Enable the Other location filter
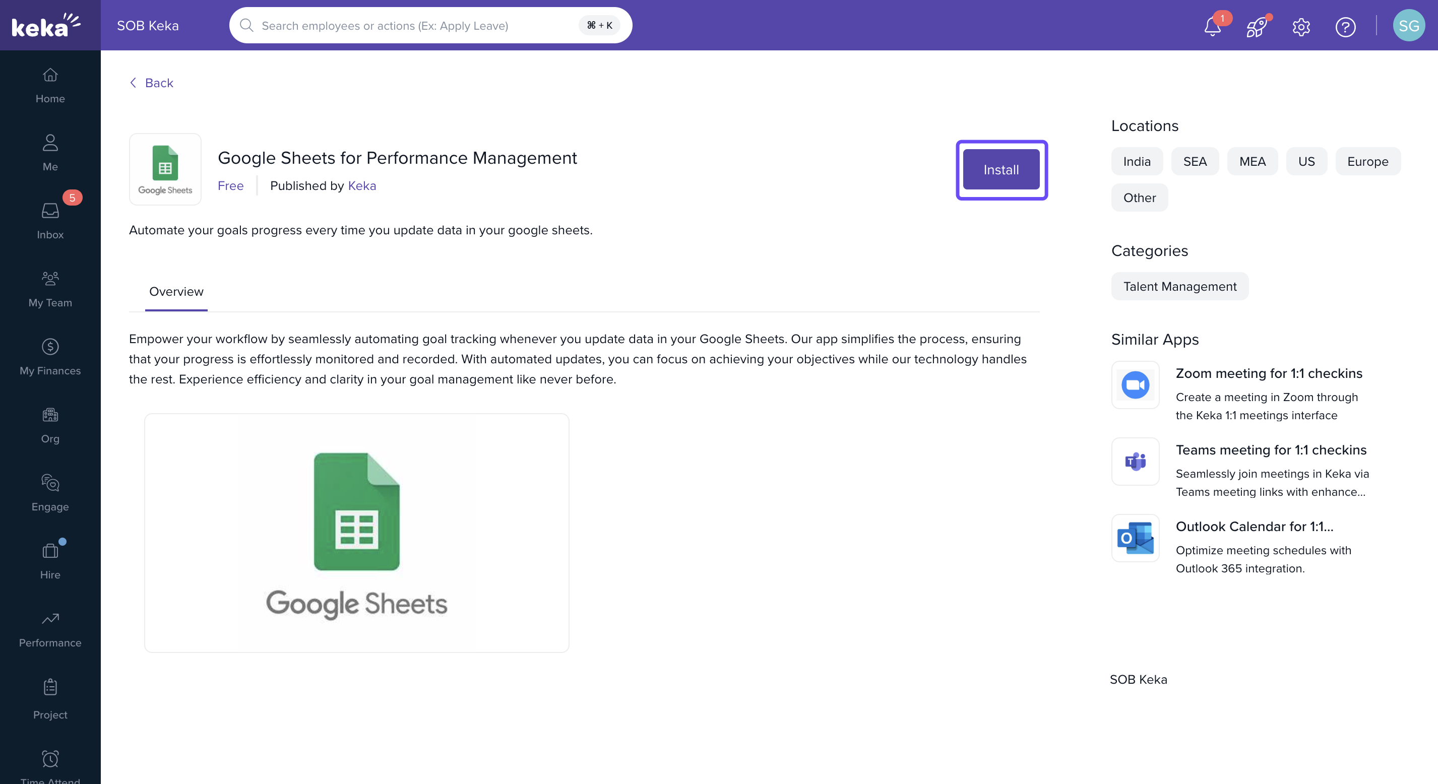 1139,198
